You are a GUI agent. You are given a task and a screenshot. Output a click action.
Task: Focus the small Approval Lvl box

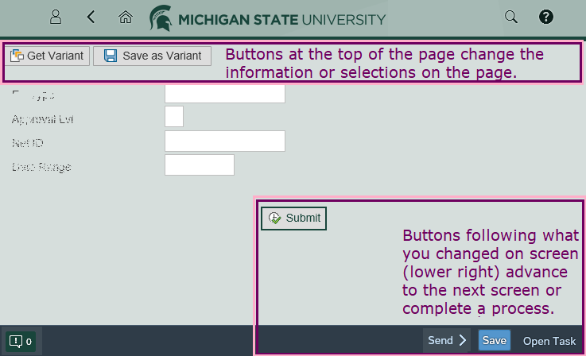pyautogui.click(x=173, y=117)
